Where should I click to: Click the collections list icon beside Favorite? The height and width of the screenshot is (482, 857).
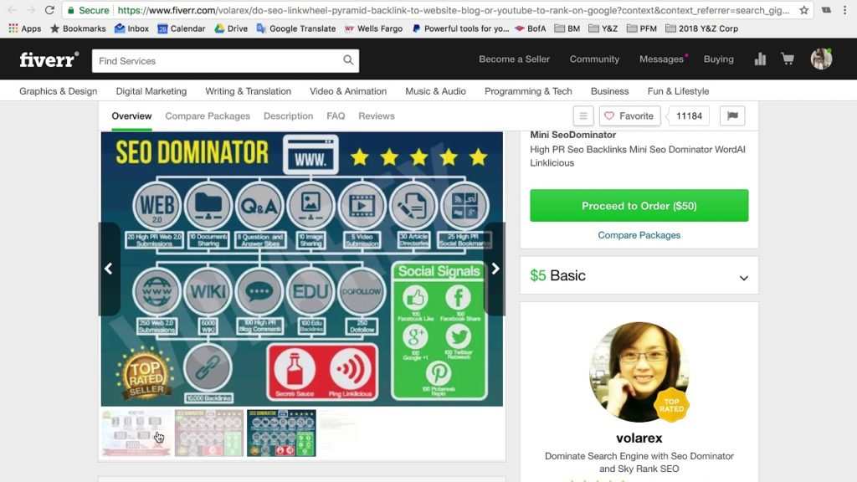click(x=583, y=115)
